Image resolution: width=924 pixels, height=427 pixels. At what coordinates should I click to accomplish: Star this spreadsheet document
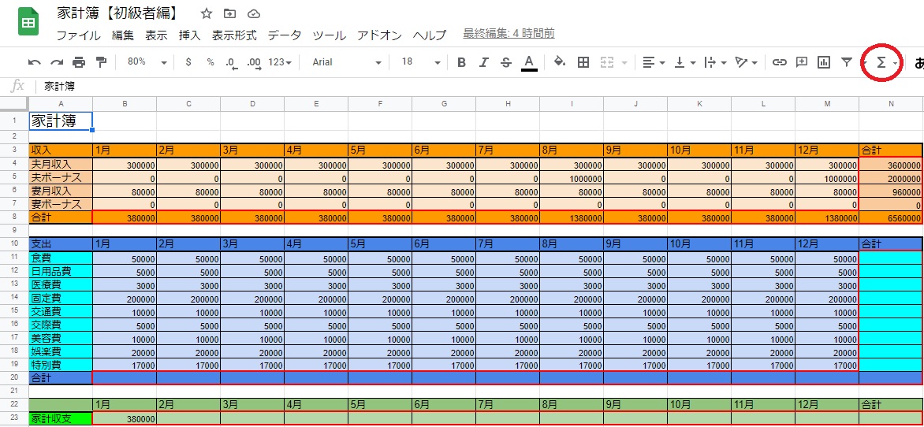(x=207, y=14)
